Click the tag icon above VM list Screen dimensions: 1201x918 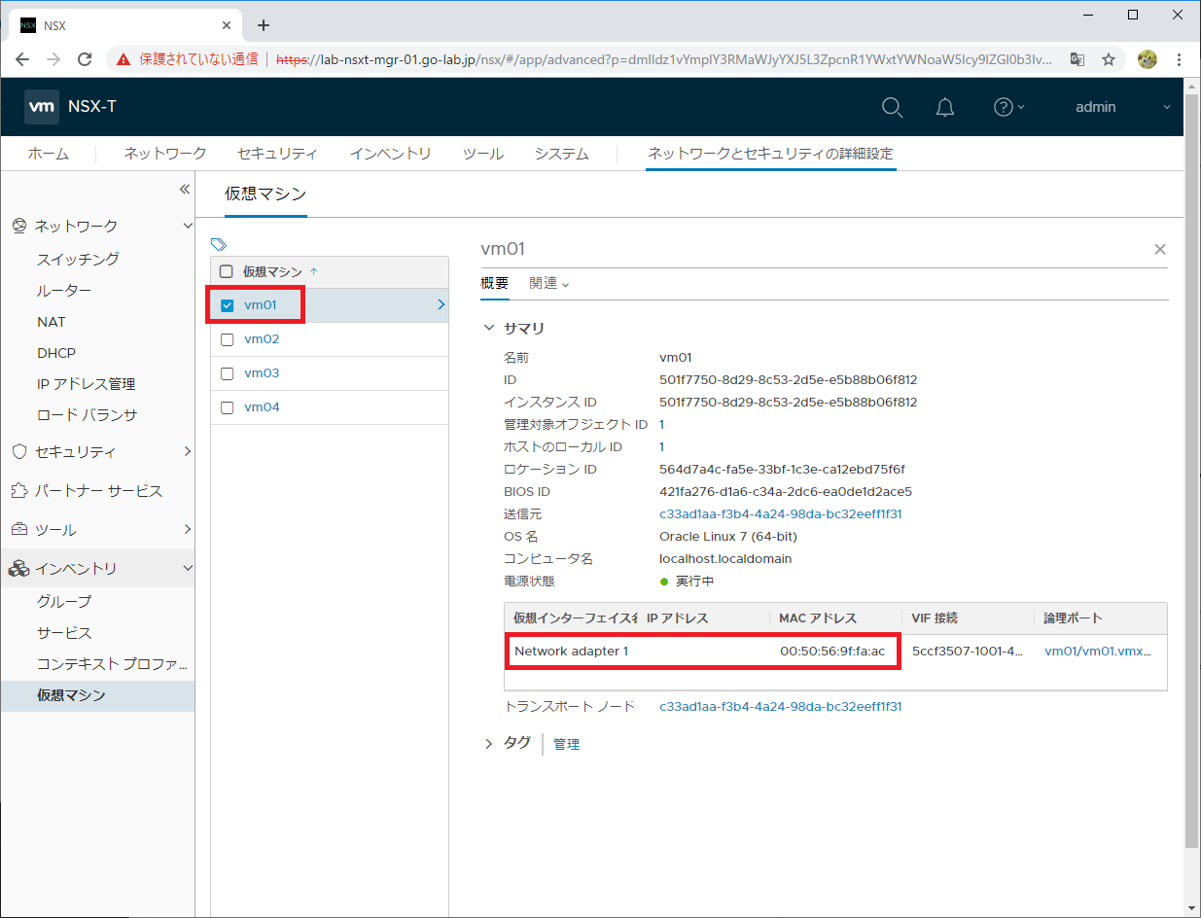pos(219,244)
